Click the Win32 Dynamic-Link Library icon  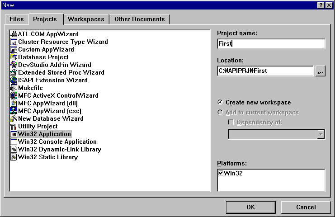[14, 150]
